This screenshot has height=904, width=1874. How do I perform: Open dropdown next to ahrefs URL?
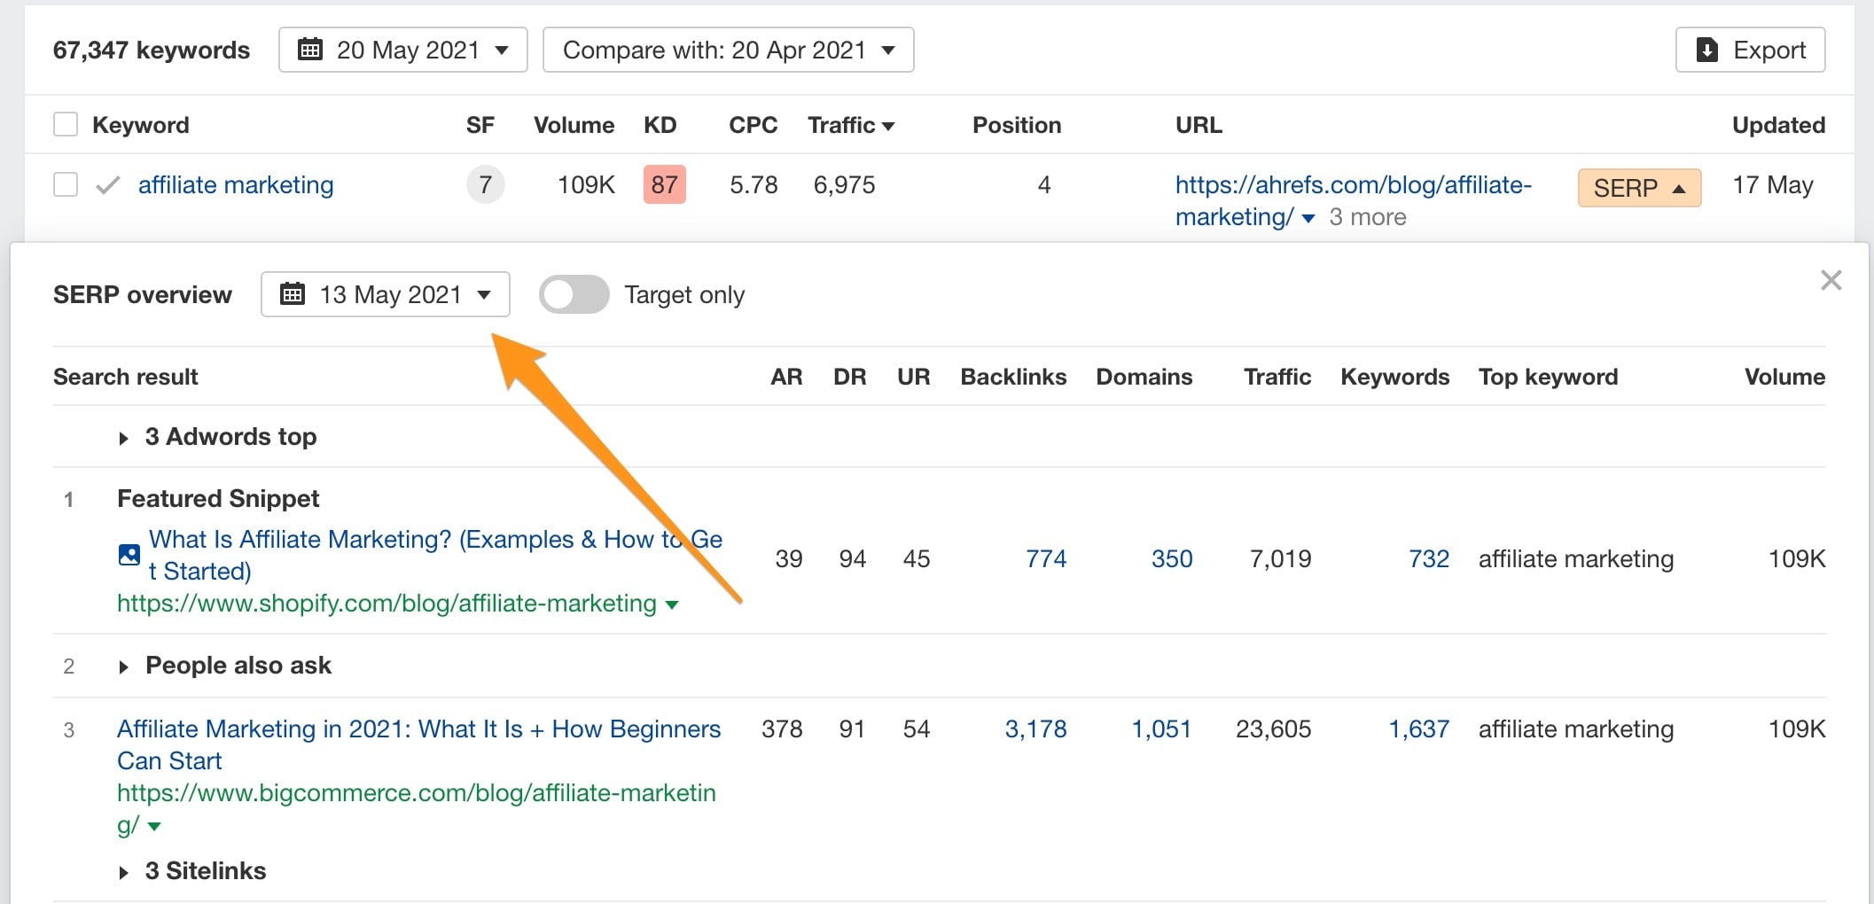[x=1308, y=219]
